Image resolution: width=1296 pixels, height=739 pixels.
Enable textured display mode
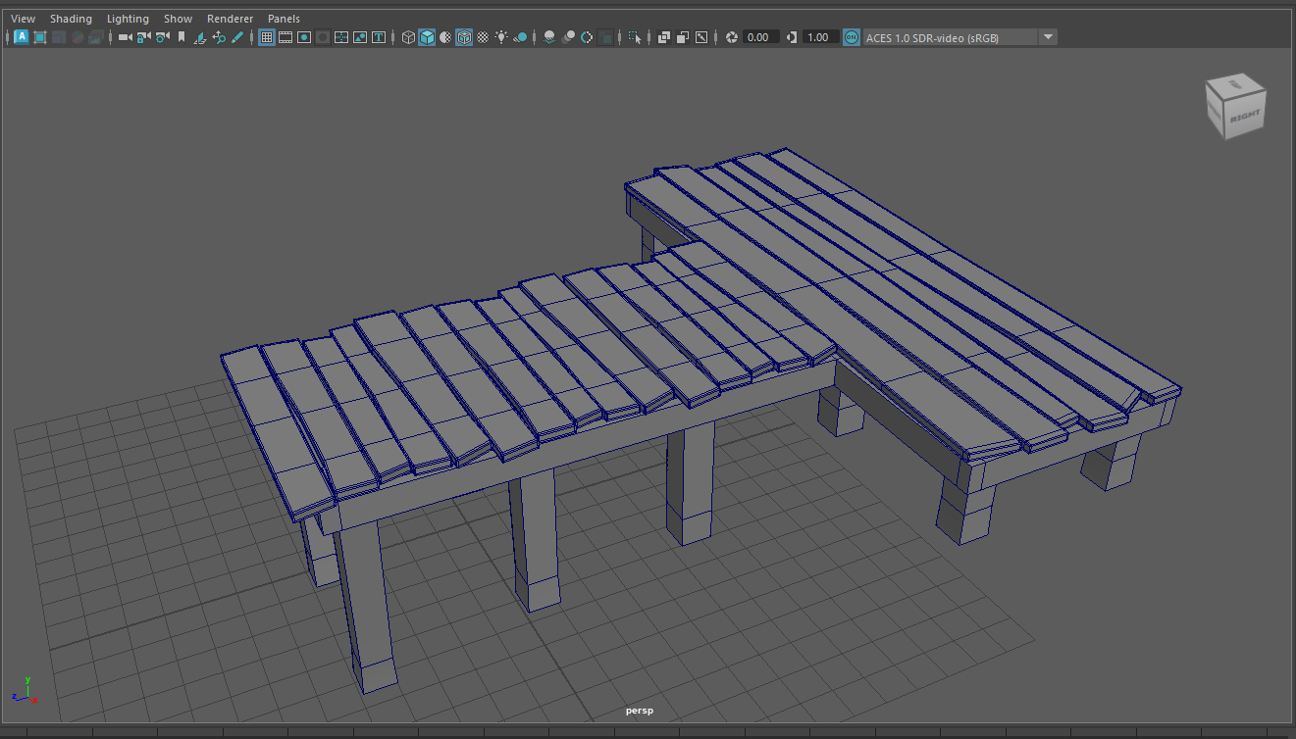tap(483, 37)
